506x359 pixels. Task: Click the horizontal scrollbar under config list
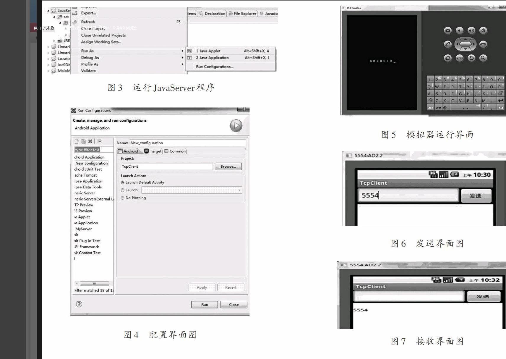[x=94, y=284]
